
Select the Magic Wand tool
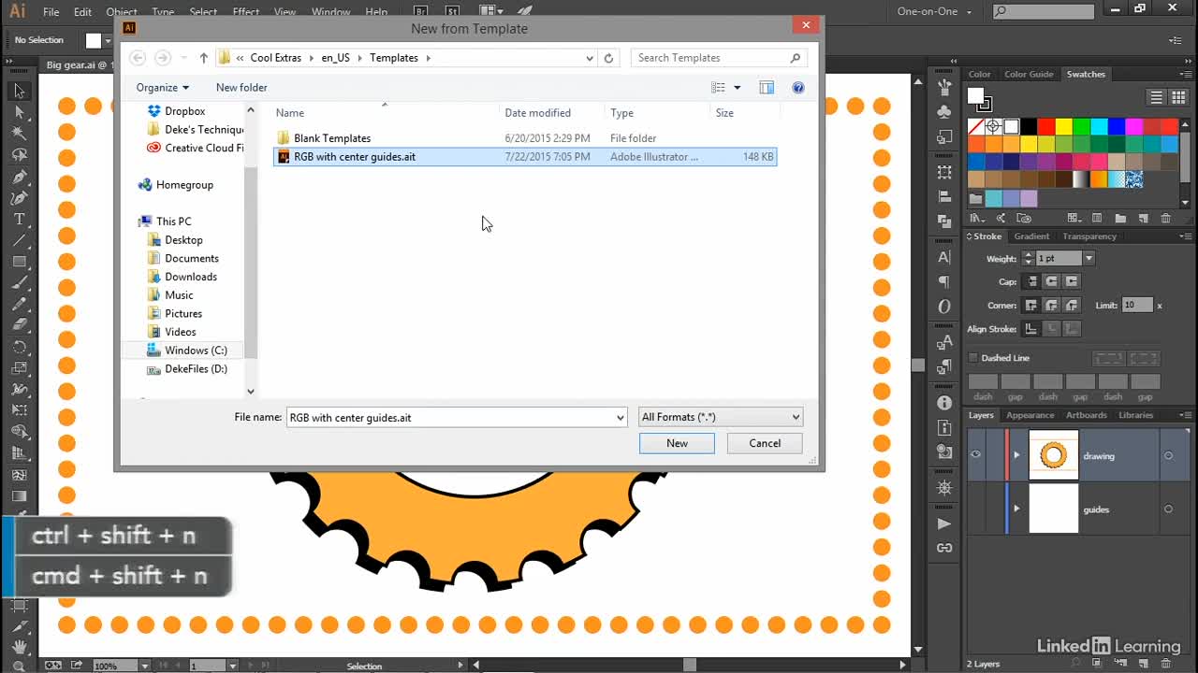(19, 134)
